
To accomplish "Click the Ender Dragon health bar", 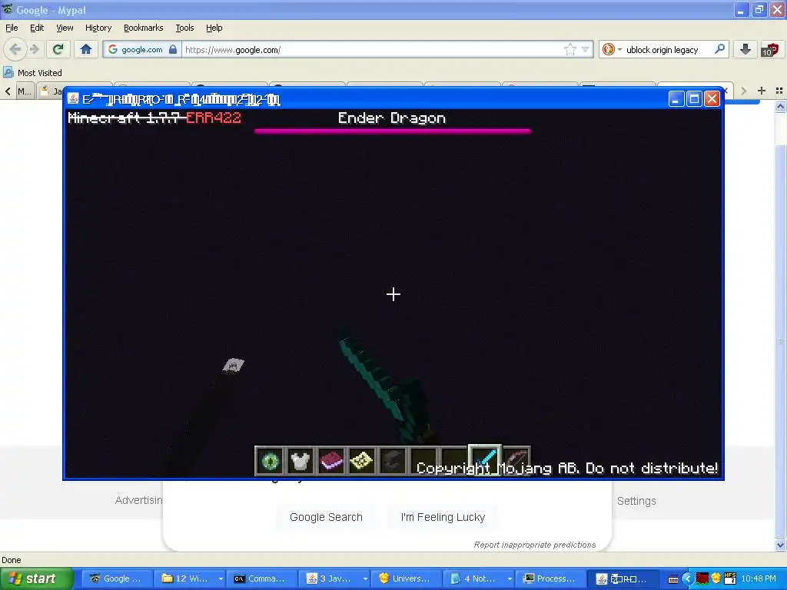I will (392, 131).
